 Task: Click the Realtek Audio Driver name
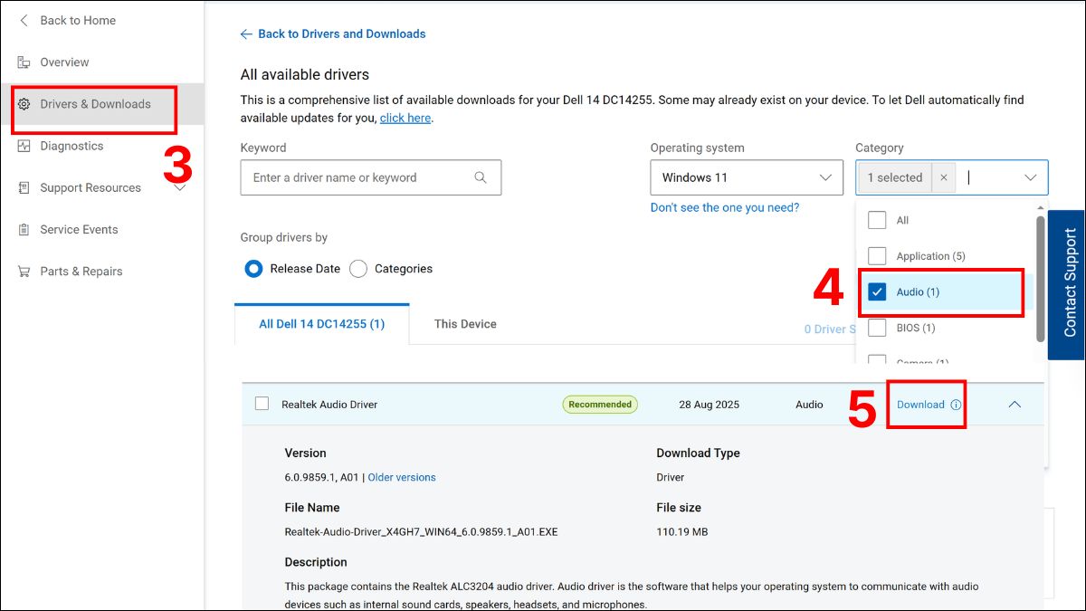tap(329, 405)
